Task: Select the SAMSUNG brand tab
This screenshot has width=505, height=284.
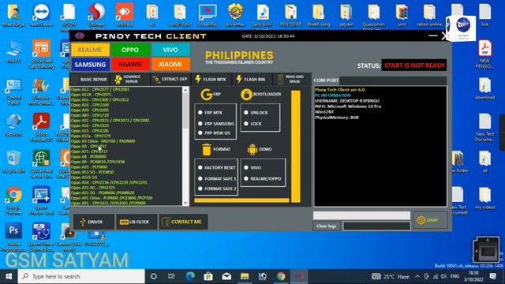Action: point(90,65)
